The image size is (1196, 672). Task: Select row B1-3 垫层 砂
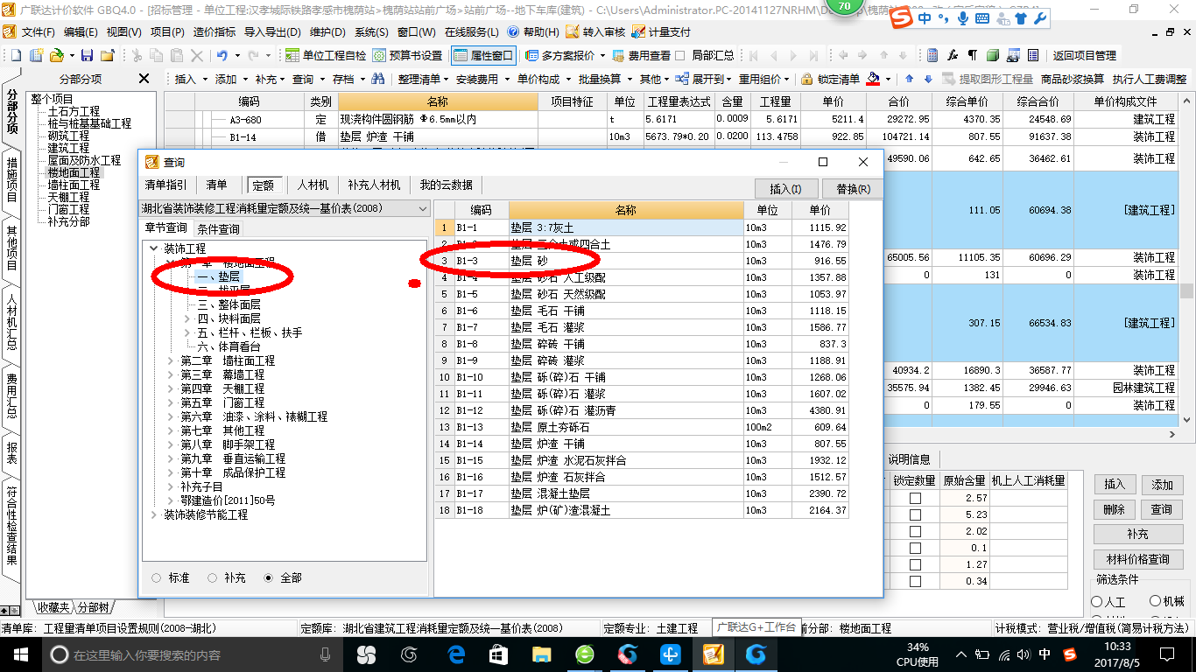642,261
